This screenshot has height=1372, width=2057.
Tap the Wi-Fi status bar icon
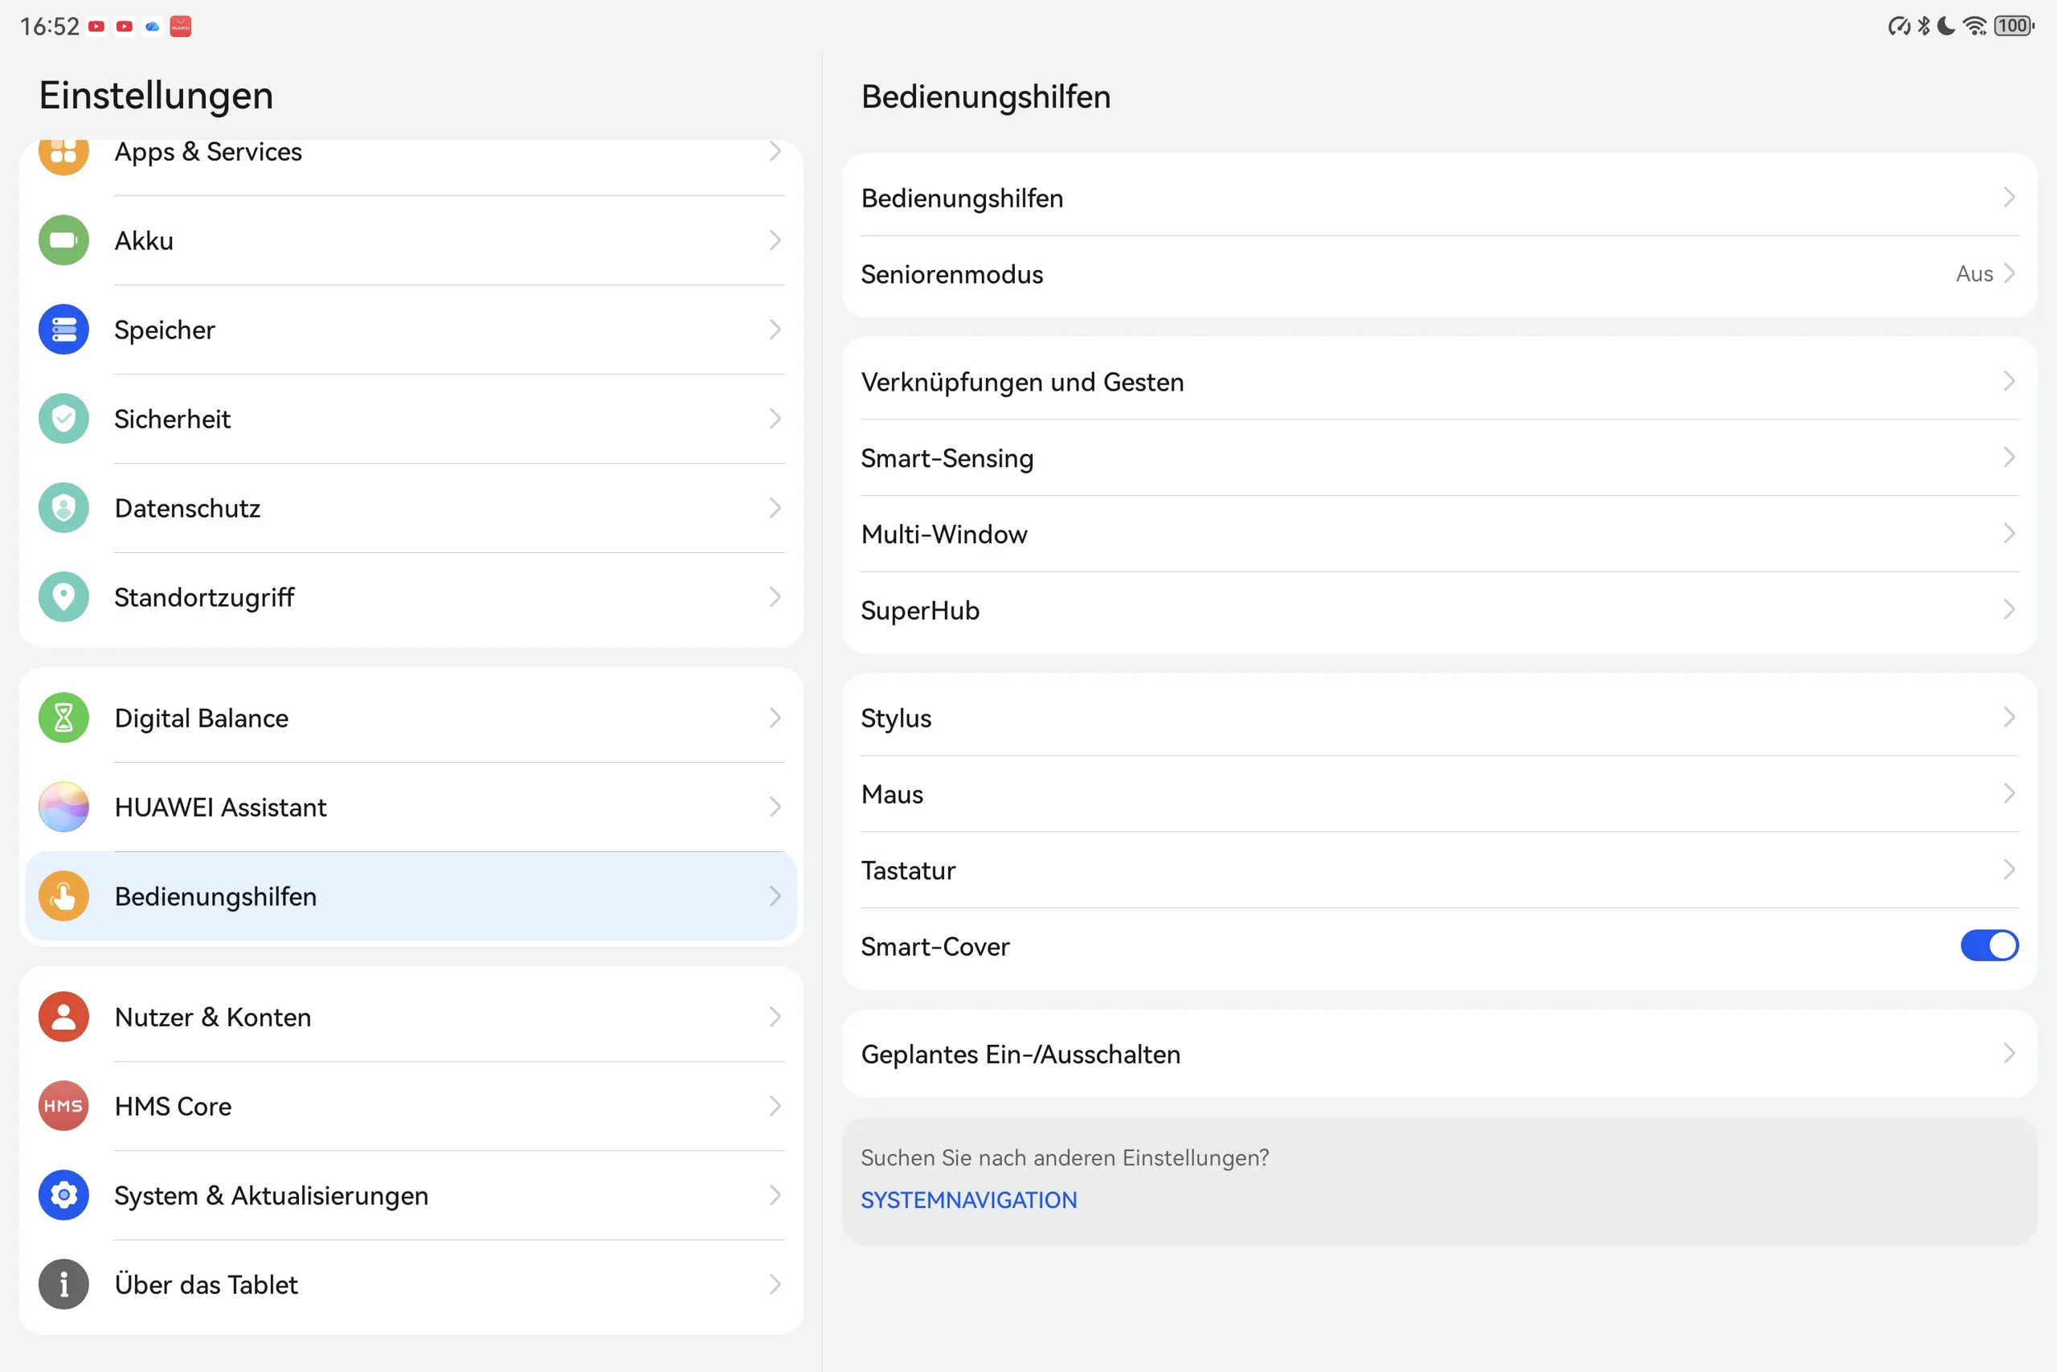(x=1975, y=27)
